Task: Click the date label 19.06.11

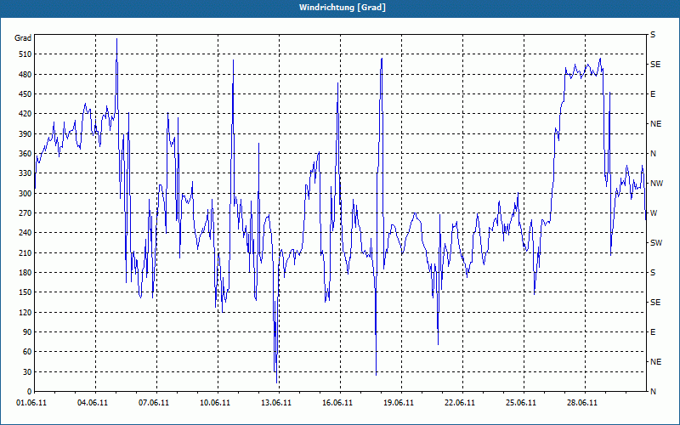Action: [x=398, y=403]
